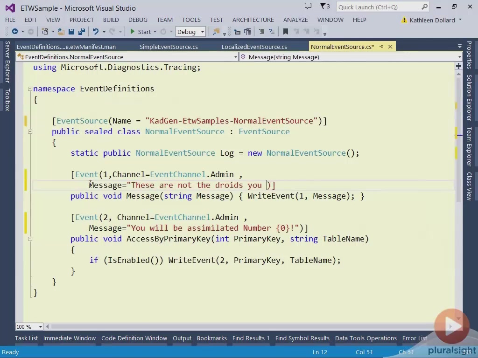Viewport: 478px width, 358px height.
Task: Switch to the SimpleEventSource.cs tab
Action: tap(169, 47)
